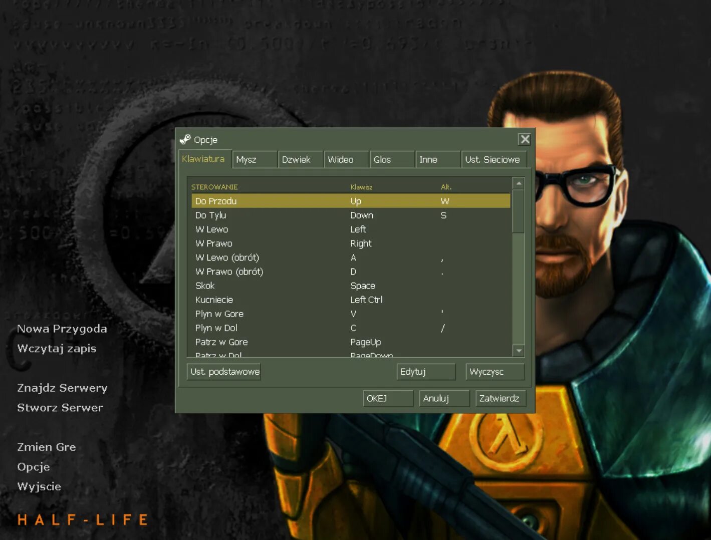Click the Klawisz column header
This screenshot has height=540, width=711.
[361, 187]
